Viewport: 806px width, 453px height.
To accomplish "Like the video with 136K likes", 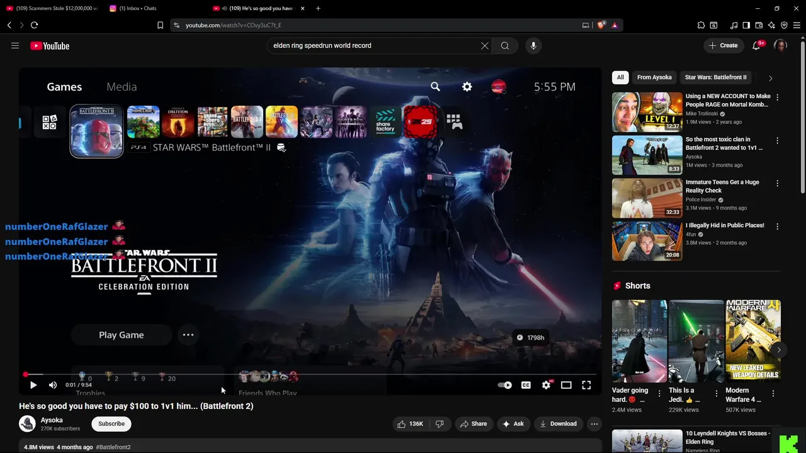I will 410,424.
